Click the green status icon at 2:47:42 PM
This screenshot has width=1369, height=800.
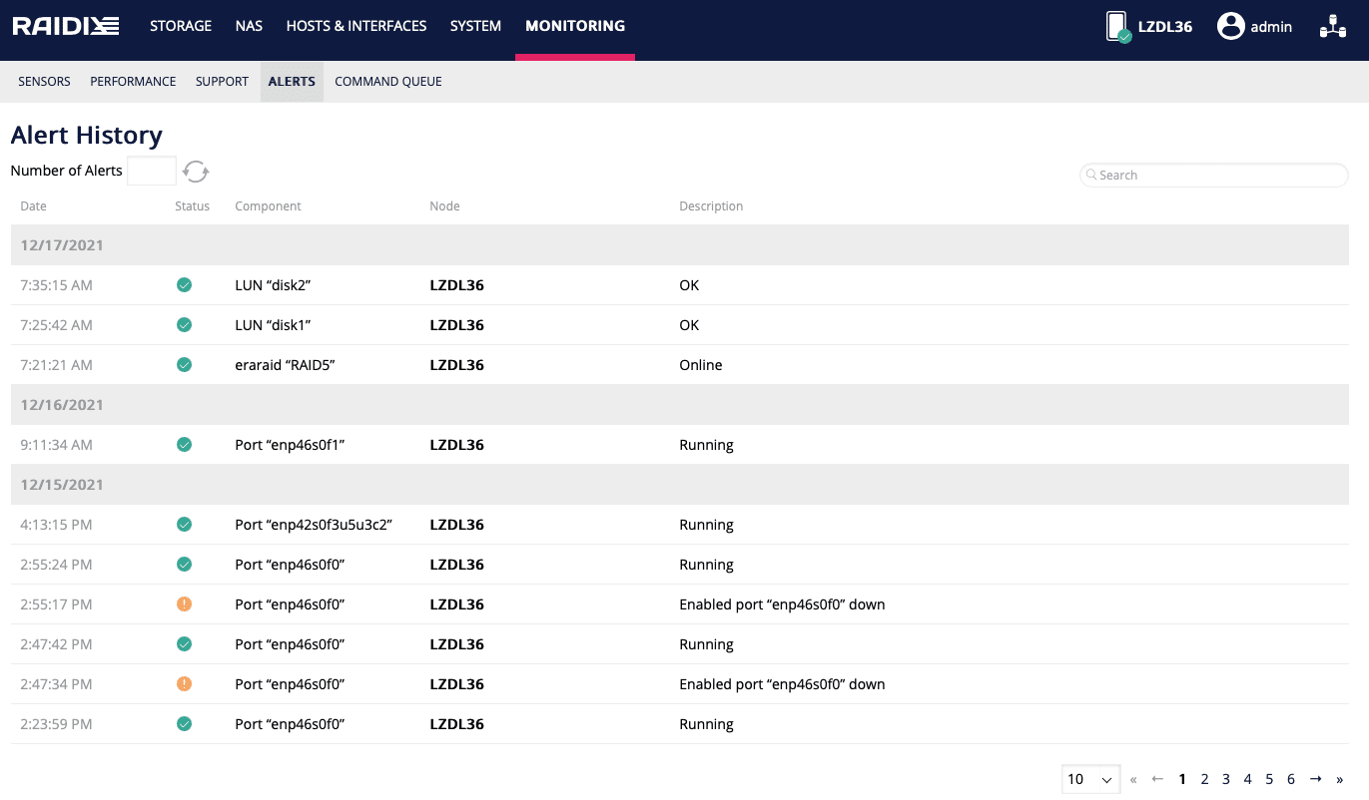tap(184, 644)
